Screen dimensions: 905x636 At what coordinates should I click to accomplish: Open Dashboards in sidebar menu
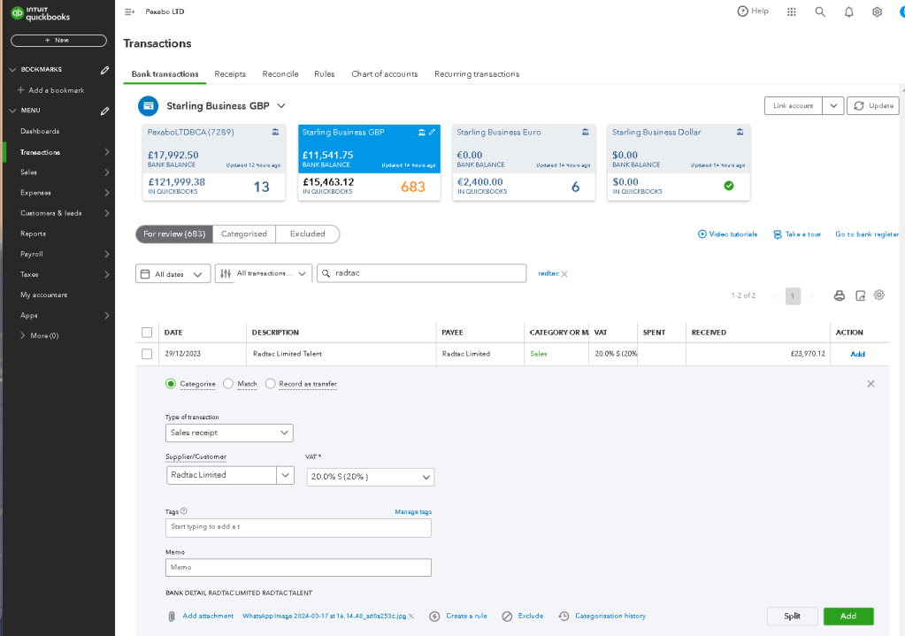(x=40, y=131)
